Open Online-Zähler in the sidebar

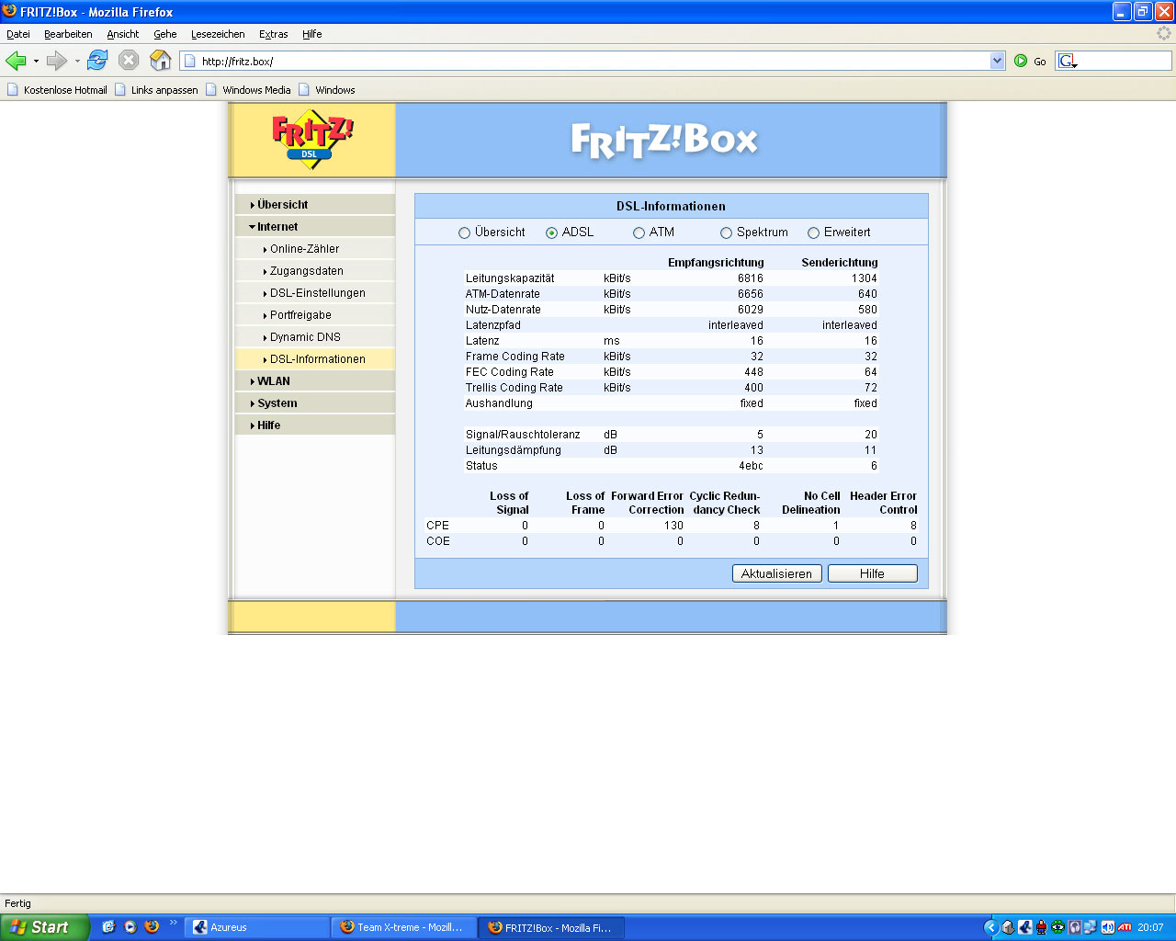point(314,249)
